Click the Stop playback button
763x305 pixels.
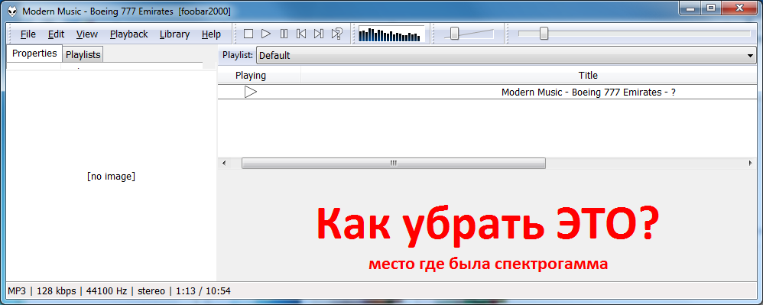248,34
